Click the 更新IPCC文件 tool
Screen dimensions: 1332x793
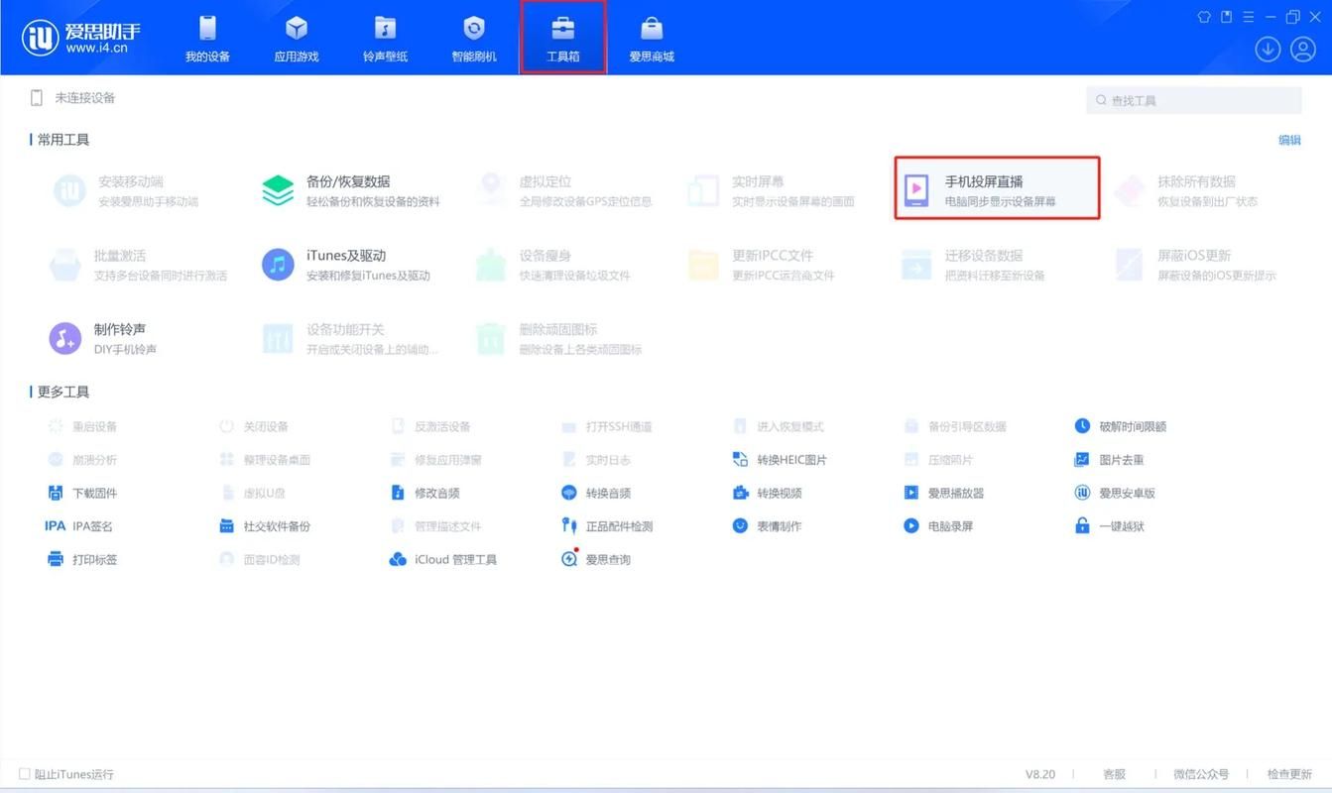pos(762,265)
